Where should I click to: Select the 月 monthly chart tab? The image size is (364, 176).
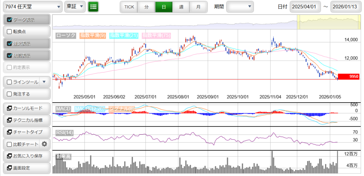click(198, 7)
